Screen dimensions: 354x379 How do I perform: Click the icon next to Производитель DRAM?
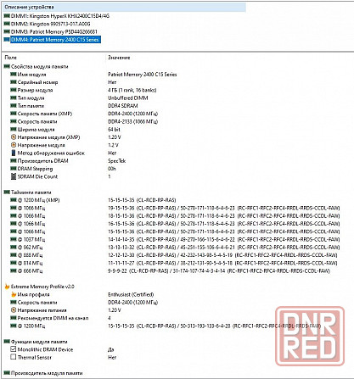[x=14, y=161]
